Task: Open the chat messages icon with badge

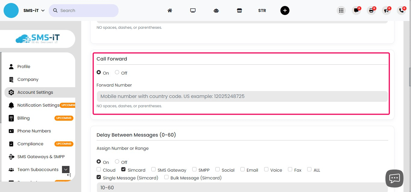Action: (356, 10)
